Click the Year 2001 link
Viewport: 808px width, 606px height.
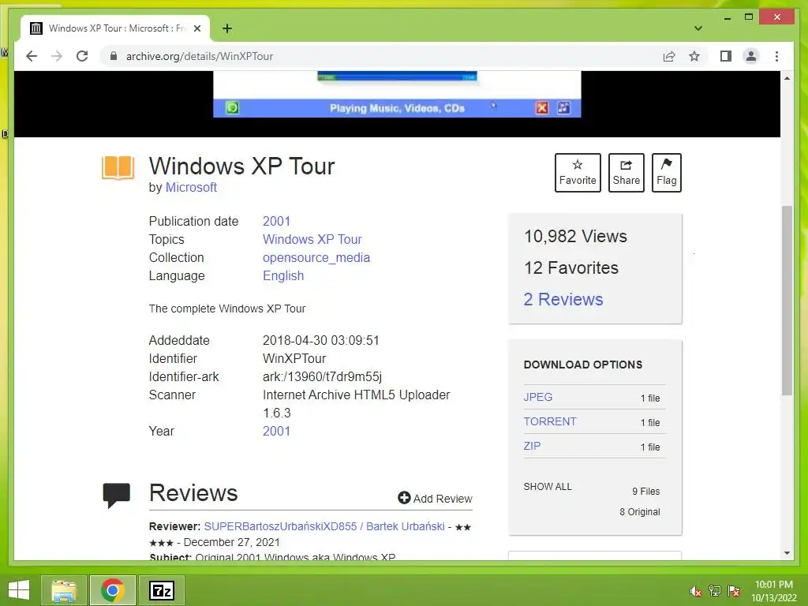(x=276, y=431)
